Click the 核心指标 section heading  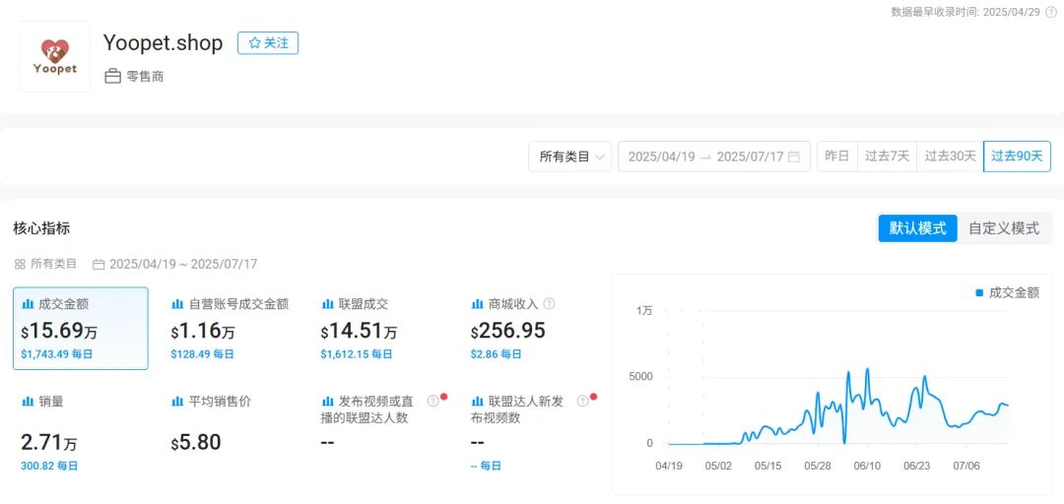coord(41,228)
